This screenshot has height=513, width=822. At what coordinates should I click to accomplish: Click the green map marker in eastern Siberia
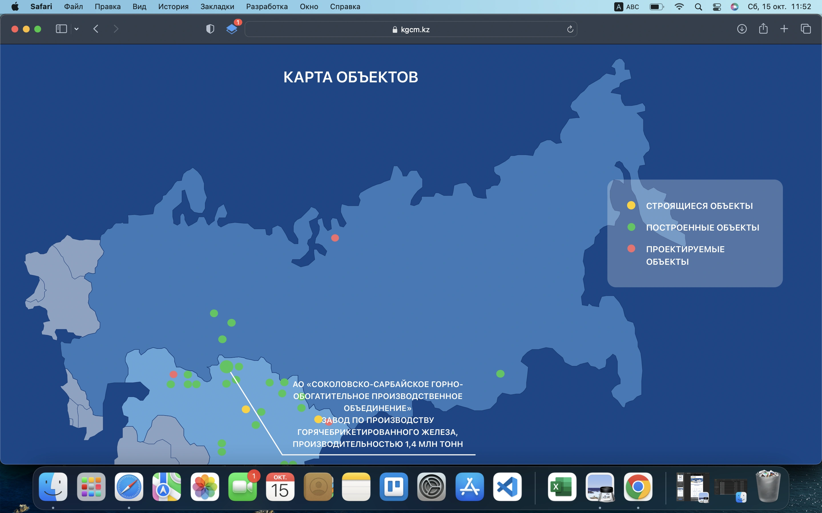coord(500,374)
